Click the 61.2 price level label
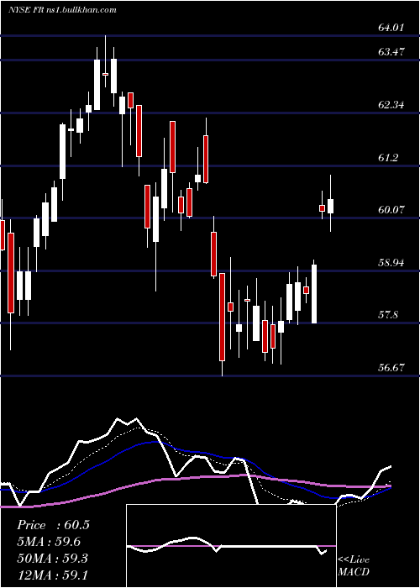Viewport: 420px width, 588px height. pyautogui.click(x=388, y=158)
